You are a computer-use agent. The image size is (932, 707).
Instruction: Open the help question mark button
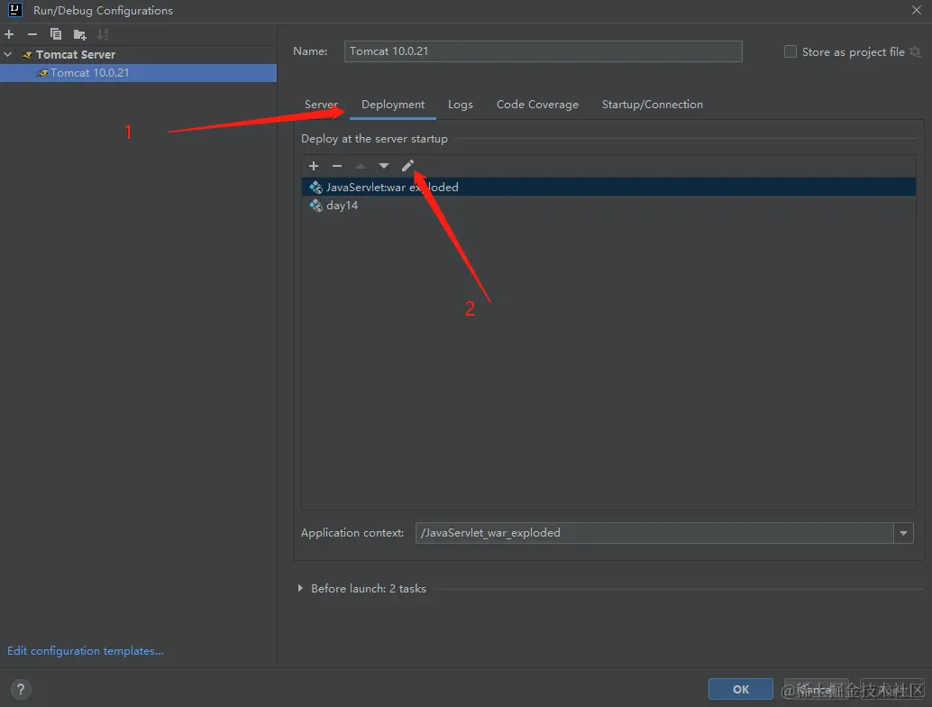click(x=20, y=689)
